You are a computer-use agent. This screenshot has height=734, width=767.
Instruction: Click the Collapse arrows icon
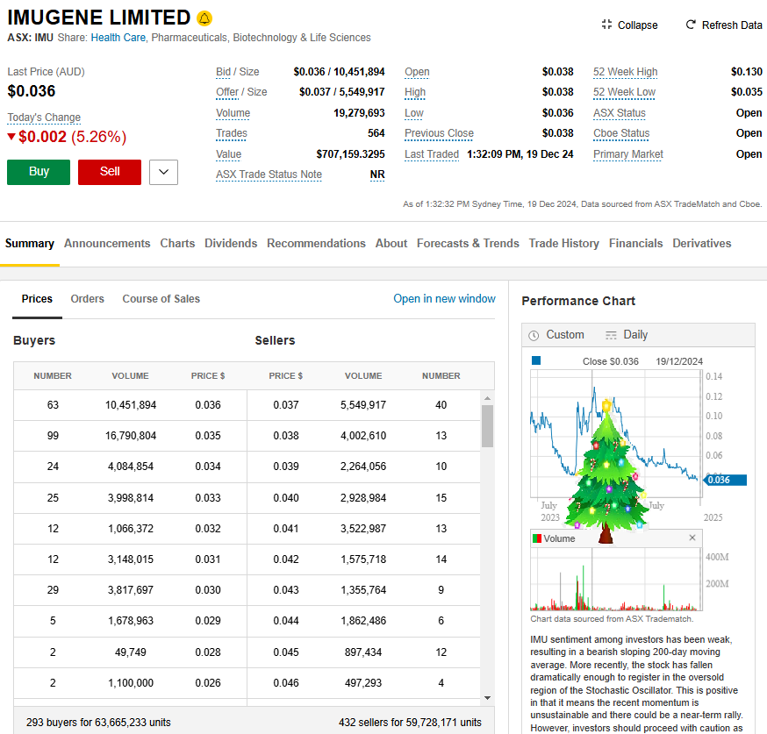(x=607, y=25)
